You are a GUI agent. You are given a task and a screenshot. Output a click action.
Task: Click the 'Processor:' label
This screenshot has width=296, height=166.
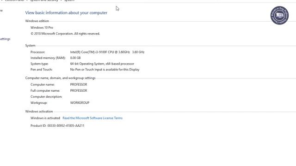[38, 52]
